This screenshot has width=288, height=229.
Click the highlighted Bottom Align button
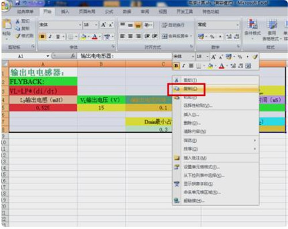pyautogui.click(x=138, y=25)
